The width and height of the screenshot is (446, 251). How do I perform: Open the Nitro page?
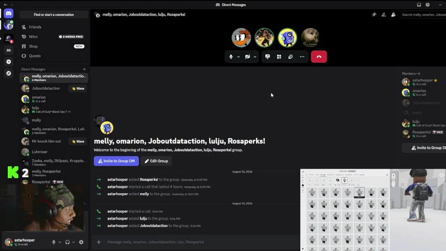(54, 37)
